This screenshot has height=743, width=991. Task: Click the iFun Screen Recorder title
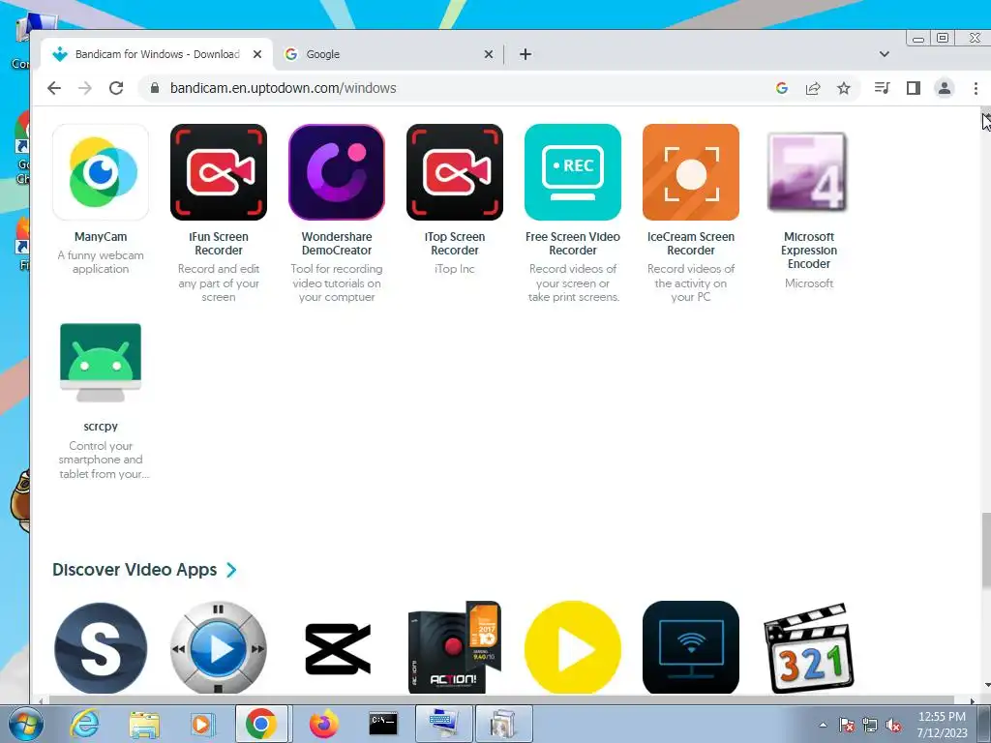(x=219, y=243)
